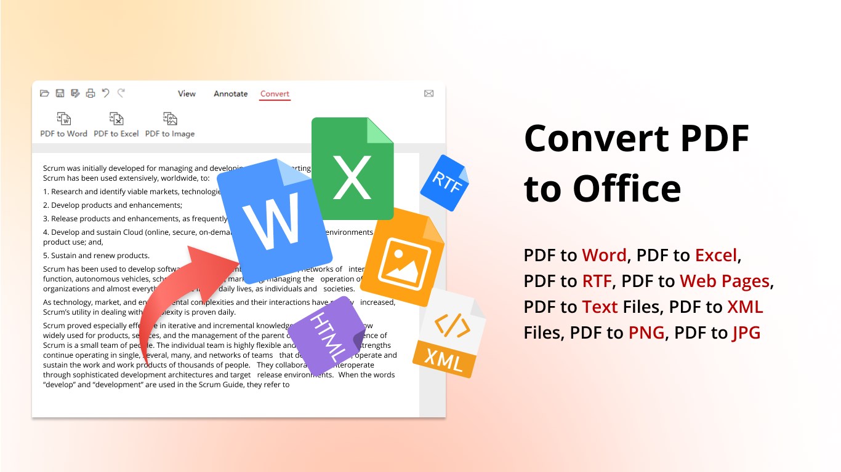This screenshot has height=472, width=841.
Task: Undo the last action
Action: [x=105, y=93]
